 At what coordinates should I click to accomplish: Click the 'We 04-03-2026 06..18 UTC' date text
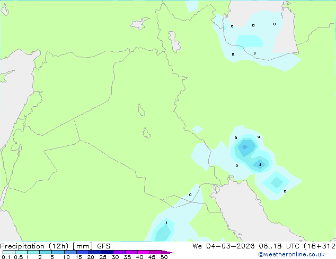tap(246, 246)
